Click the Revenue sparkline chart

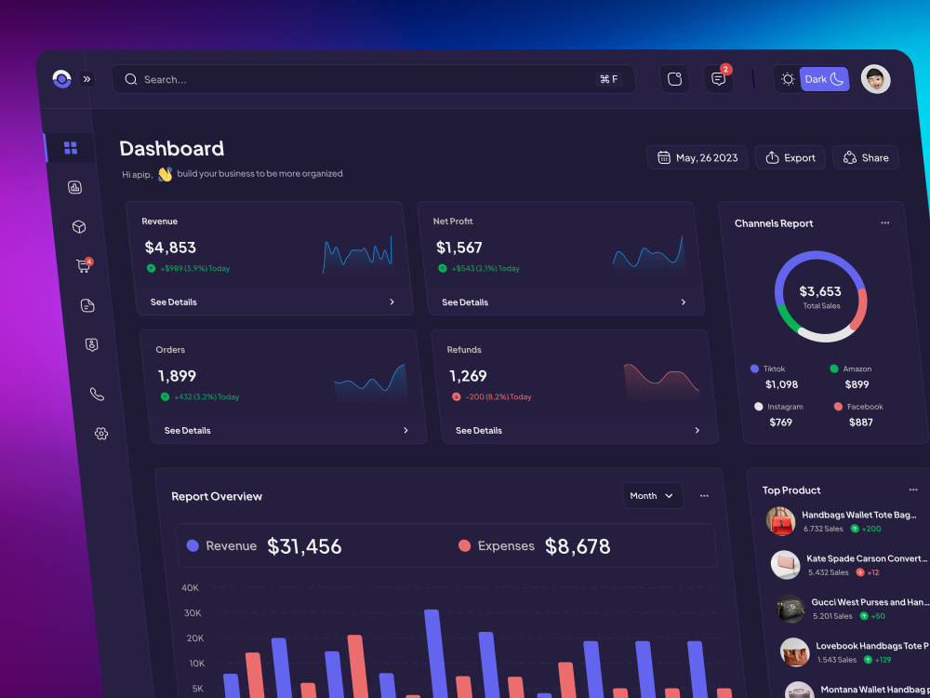[358, 255]
